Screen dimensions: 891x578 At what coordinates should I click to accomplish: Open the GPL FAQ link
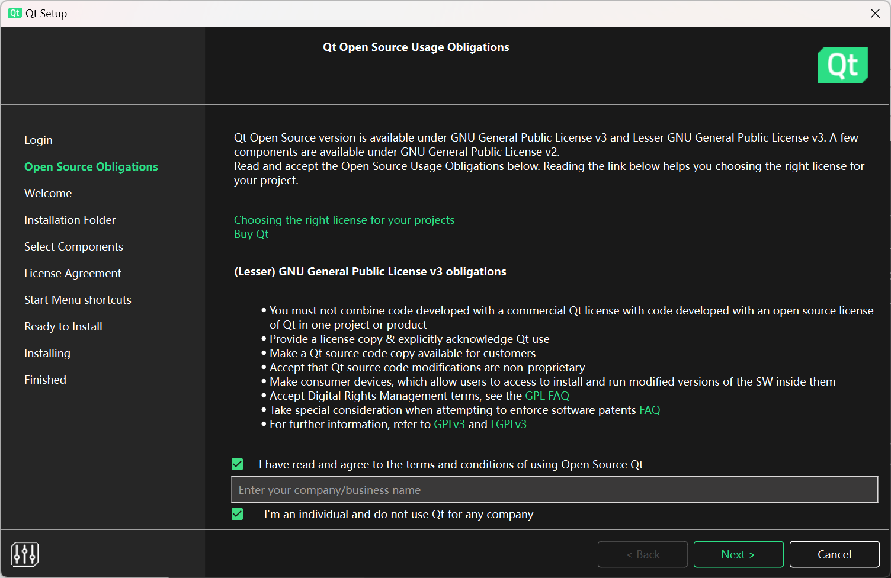[547, 396]
